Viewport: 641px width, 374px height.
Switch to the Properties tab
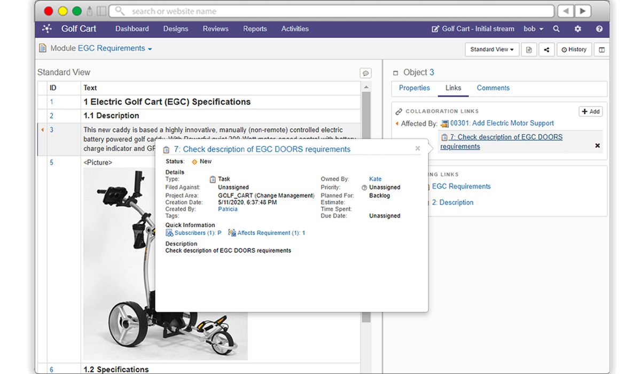(x=415, y=88)
